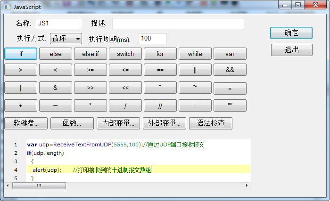Viewport: 330px width, 201px height.
Task: Click code line 2 'if(udp.length)'
Action: coord(45,153)
